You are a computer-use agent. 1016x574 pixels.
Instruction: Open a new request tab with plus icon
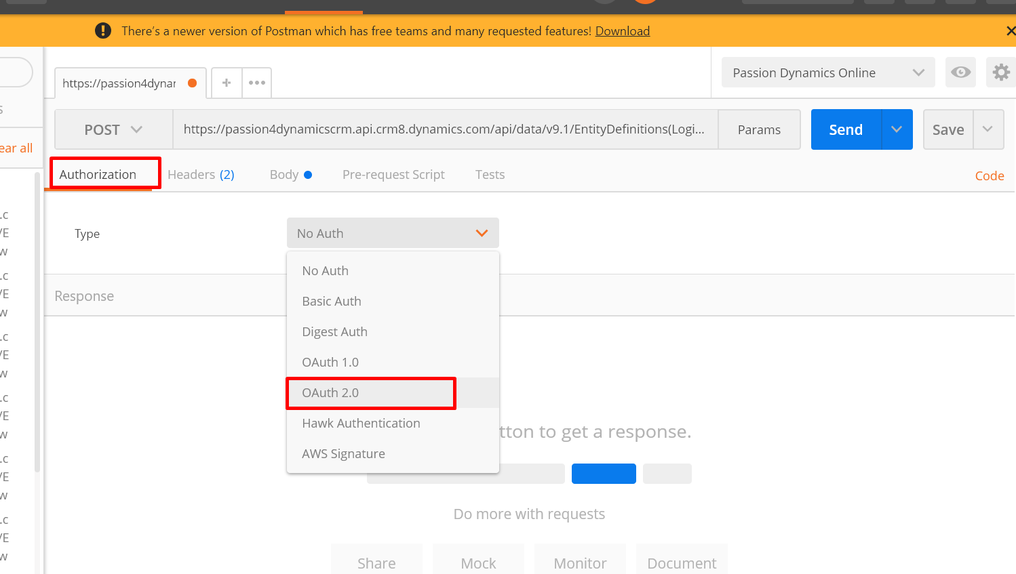coord(227,83)
